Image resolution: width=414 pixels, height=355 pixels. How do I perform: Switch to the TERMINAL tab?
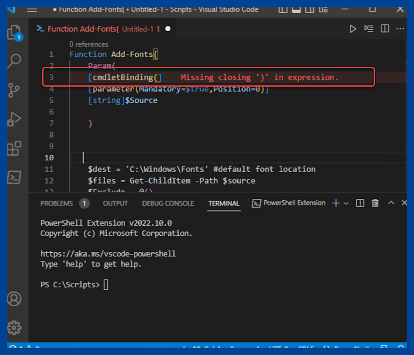coord(224,204)
